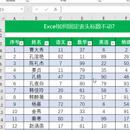This screenshot has width=130, height=130.
Task: Select the cell with name 姜贞
Action: pos(36,70)
